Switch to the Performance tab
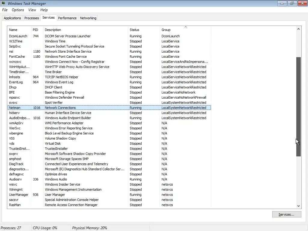308x231 pixels. point(67,18)
